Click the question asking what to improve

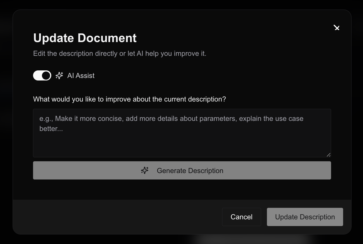129,99
